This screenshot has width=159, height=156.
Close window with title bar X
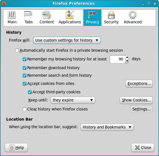[x=155, y=4]
